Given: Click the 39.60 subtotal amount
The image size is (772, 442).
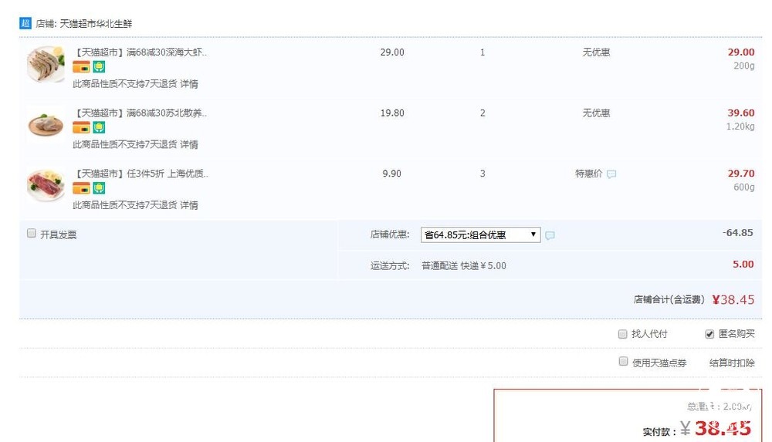Looking at the screenshot, I should coord(741,113).
